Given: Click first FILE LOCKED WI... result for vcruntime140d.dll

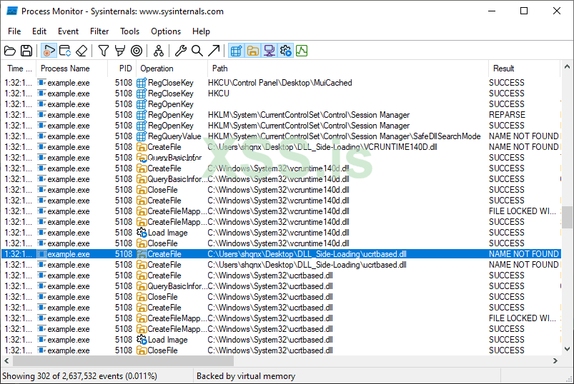Looking at the screenshot, I should click(523, 211).
